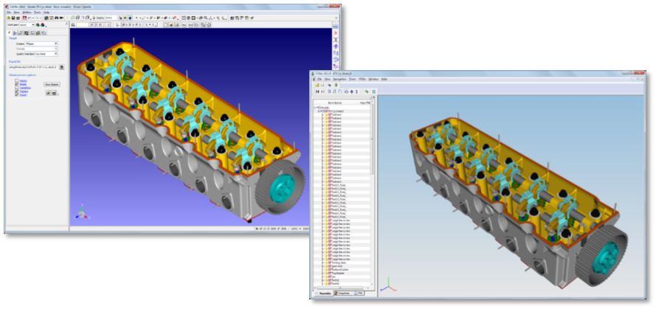This screenshot has height=309, width=656.
Task: Toggle the Import wizard option checkbox
Action: (16, 80)
